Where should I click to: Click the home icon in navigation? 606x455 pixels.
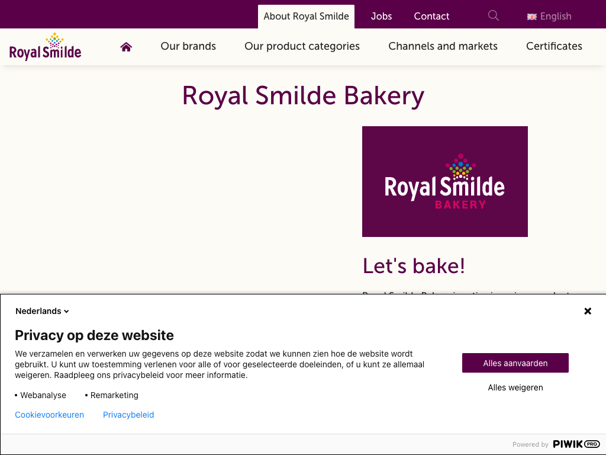pyautogui.click(x=126, y=47)
